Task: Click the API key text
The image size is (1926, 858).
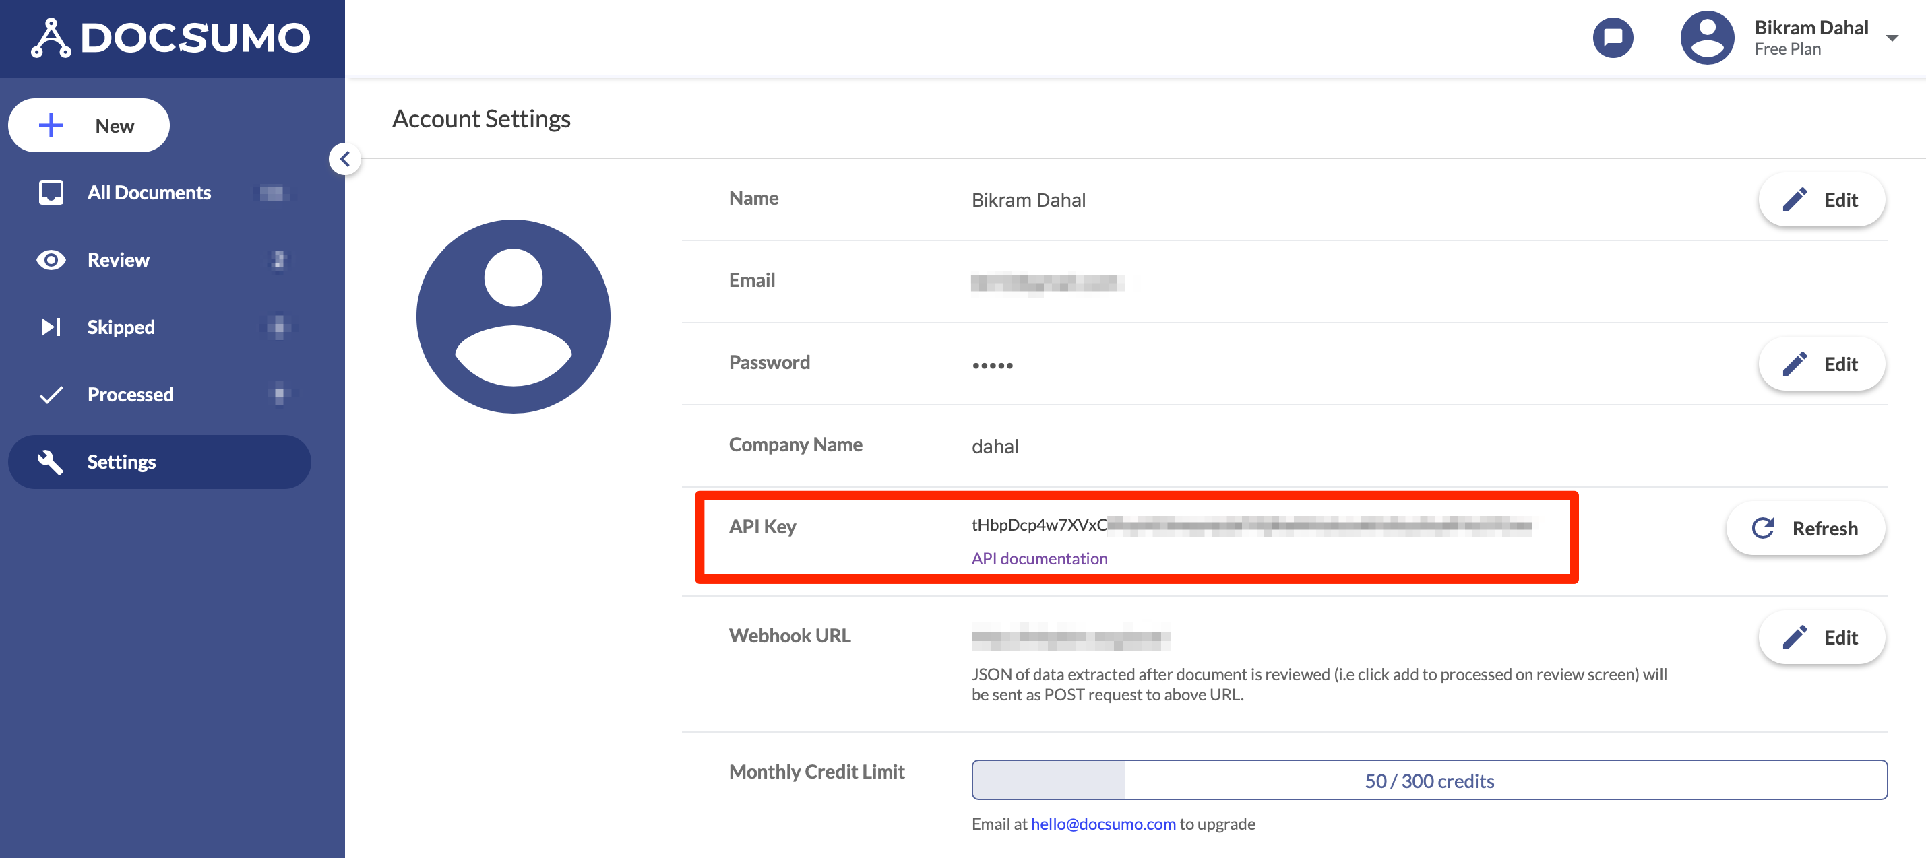Action: point(1251,525)
